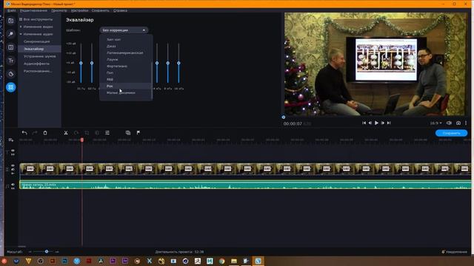
Task: Open the 16:9 aspect ratio dropdown
Action: tap(435, 123)
